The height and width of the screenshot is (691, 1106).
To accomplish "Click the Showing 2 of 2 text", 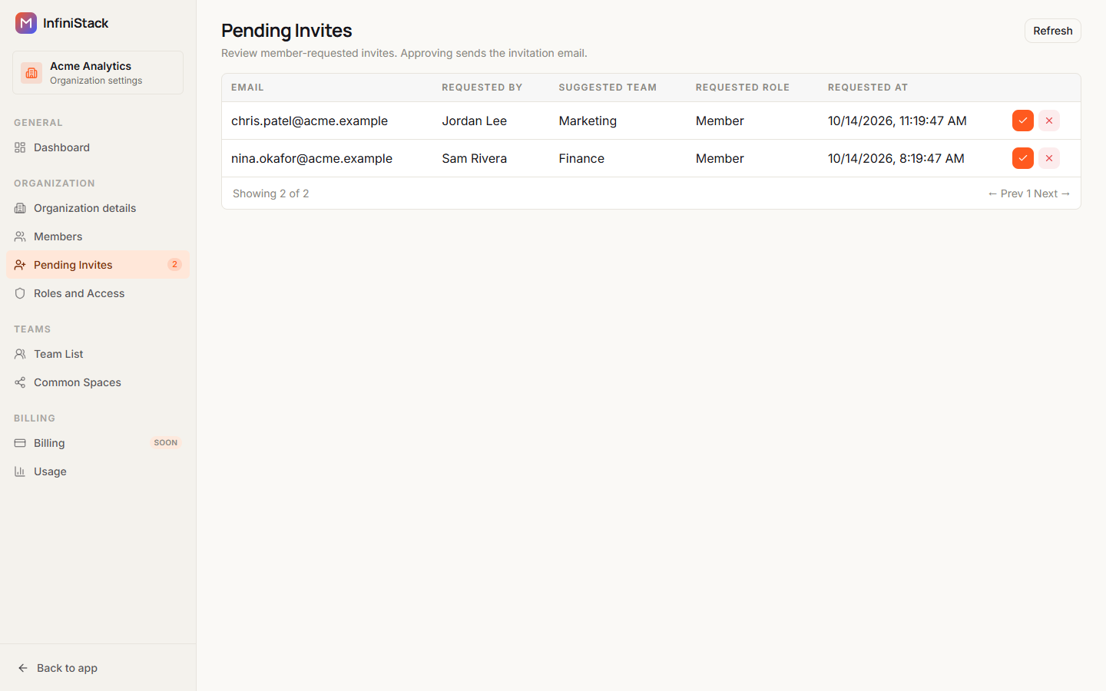I will coord(270,193).
